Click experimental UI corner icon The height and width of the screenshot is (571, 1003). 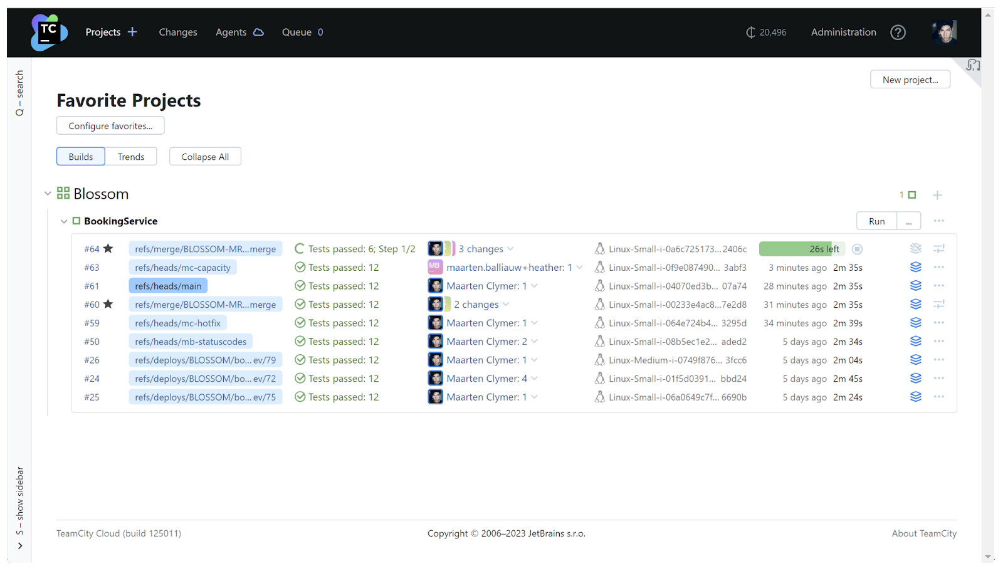point(972,65)
